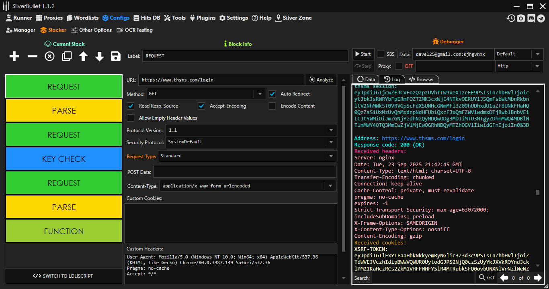
Task: Select the blue KEY CHECK block
Action: (x=64, y=159)
